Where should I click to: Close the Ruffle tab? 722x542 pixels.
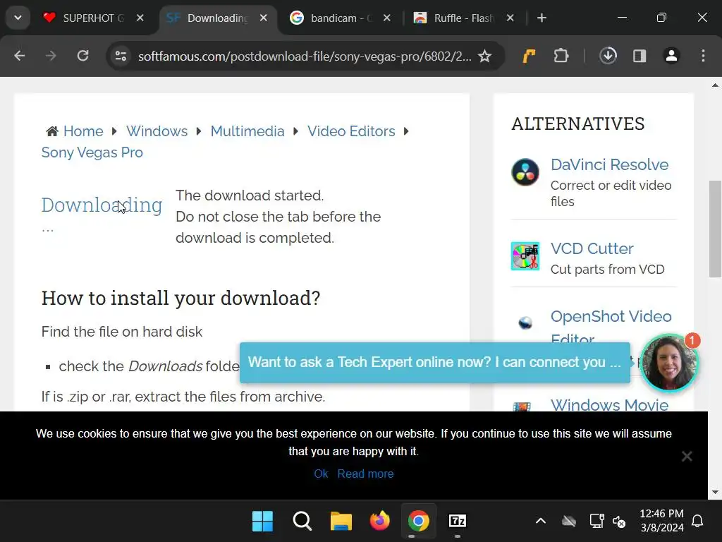pos(510,18)
